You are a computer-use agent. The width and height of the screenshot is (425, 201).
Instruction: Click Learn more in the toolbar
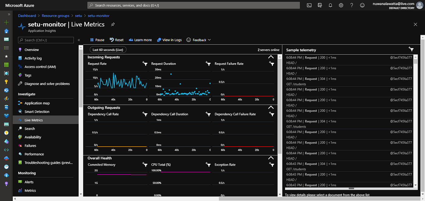click(x=140, y=40)
